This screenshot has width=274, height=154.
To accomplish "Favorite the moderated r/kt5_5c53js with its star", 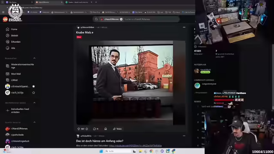I will click(x=33, y=93).
